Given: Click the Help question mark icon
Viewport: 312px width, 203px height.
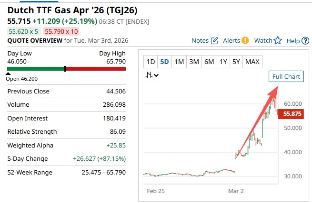Looking at the screenshot, I should coord(305,41).
